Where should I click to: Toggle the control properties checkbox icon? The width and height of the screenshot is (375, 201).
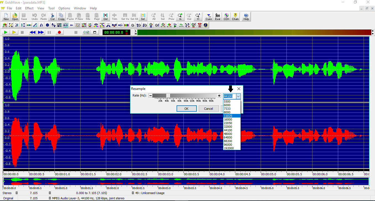86,32
